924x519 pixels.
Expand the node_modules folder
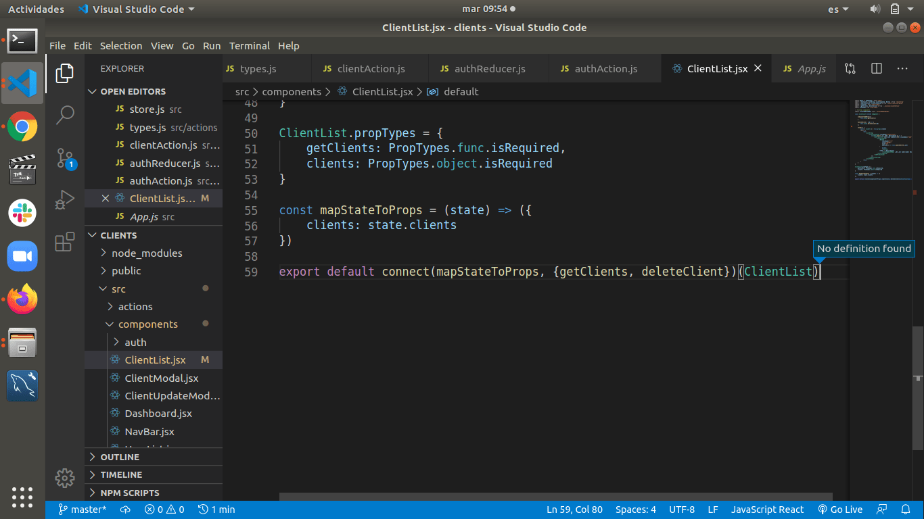(x=147, y=253)
